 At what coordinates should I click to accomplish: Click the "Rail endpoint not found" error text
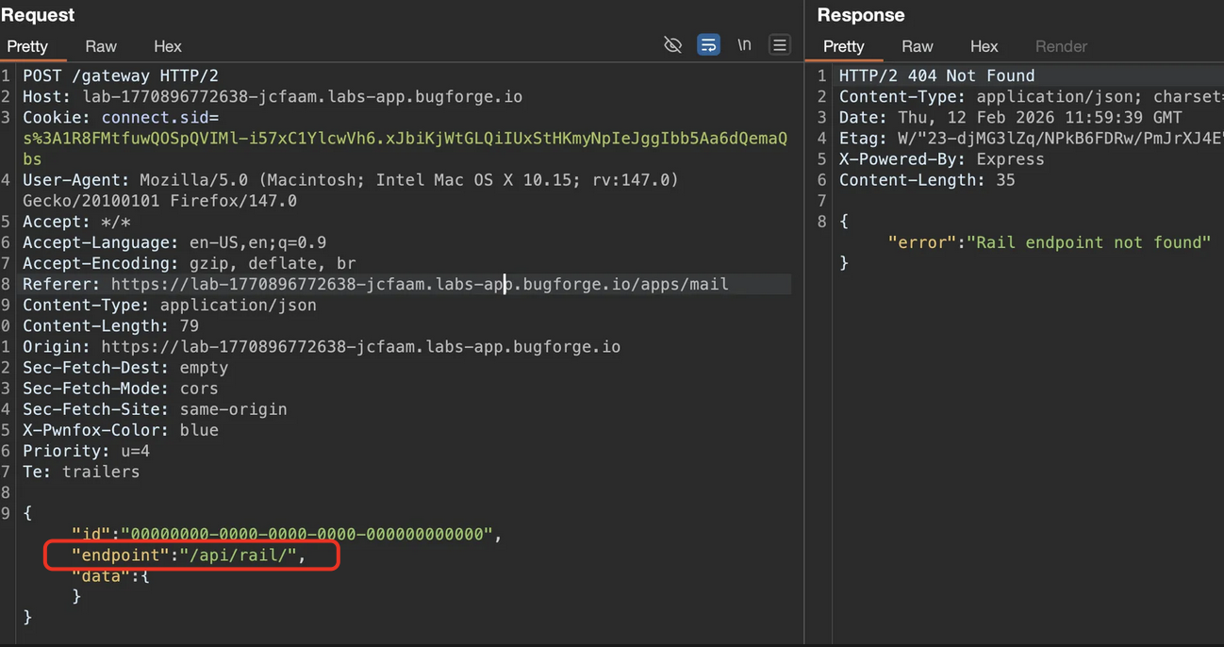(x=1088, y=242)
